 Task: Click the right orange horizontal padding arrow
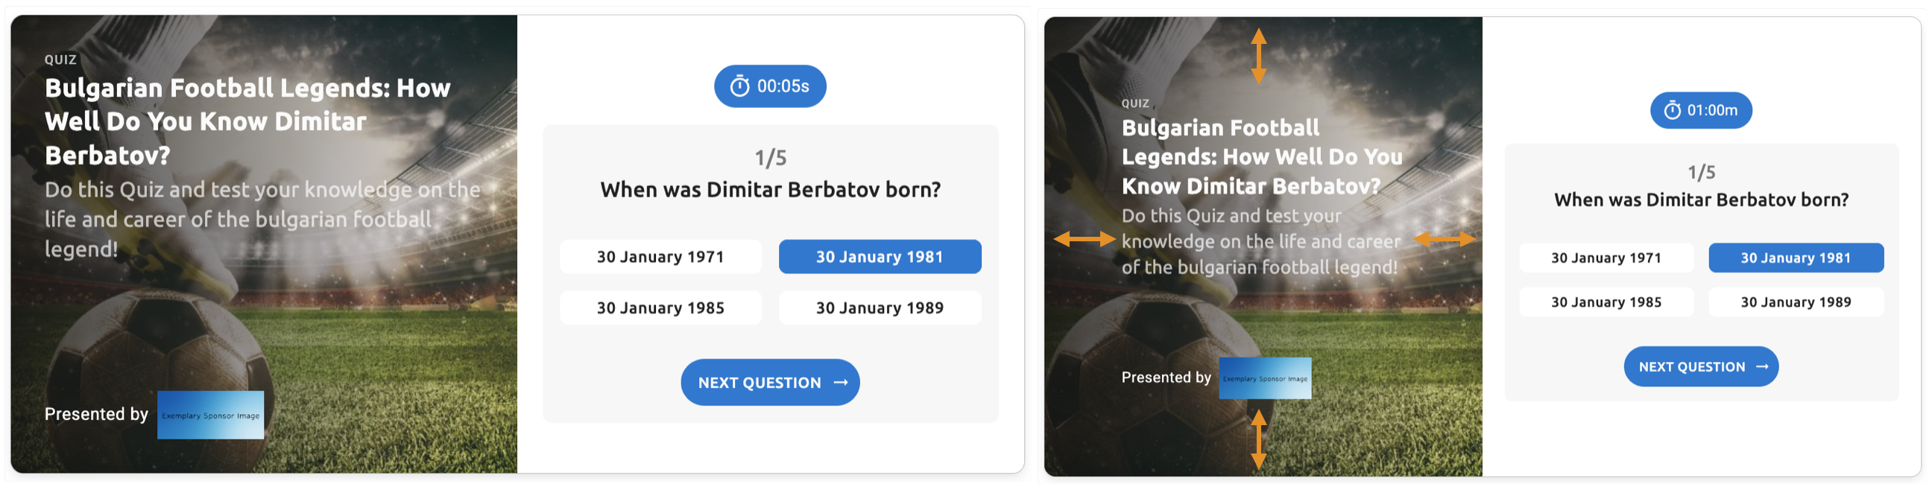pos(1444,240)
